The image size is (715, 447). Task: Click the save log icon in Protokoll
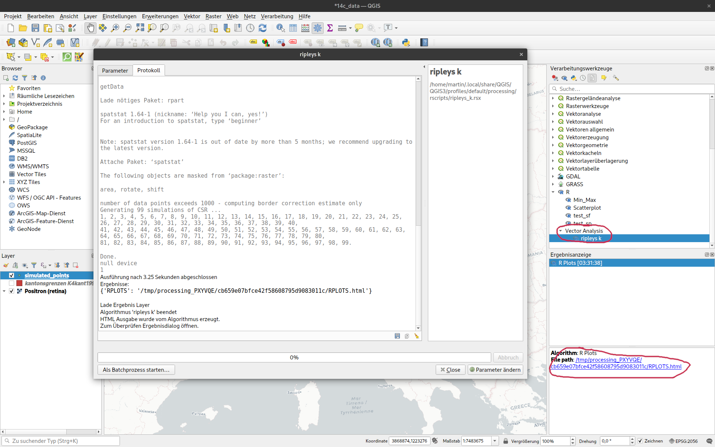[x=397, y=336]
